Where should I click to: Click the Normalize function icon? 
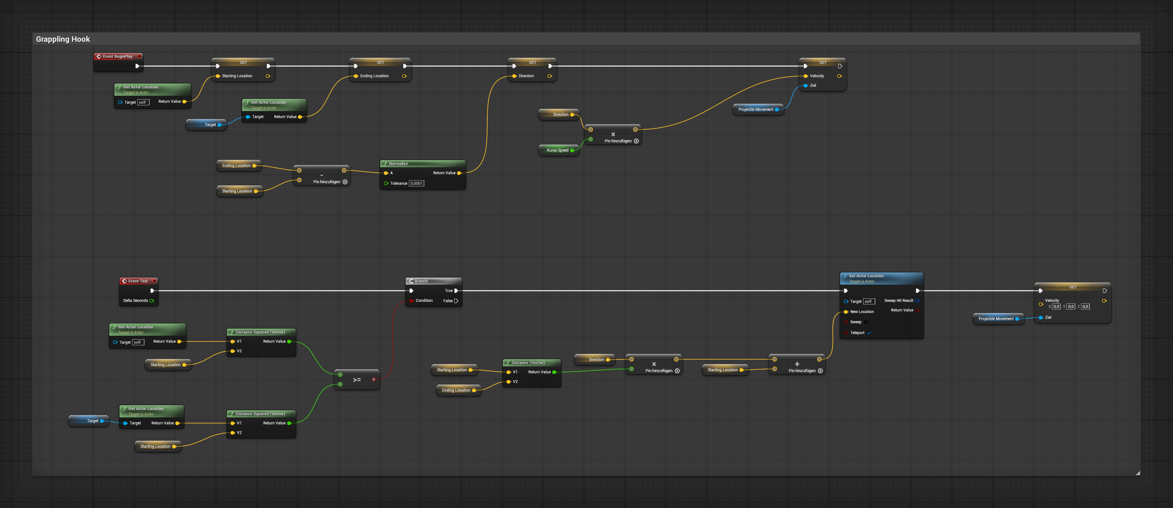tap(385, 164)
